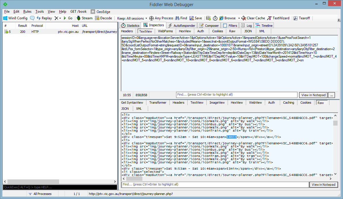Screen dimensions: 343x199
Task: Click the All Processes status filter
Action: [x=40, y=194]
